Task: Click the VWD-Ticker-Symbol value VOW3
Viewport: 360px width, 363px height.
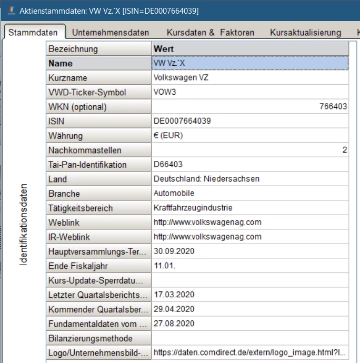Action: [x=250, y=92]
